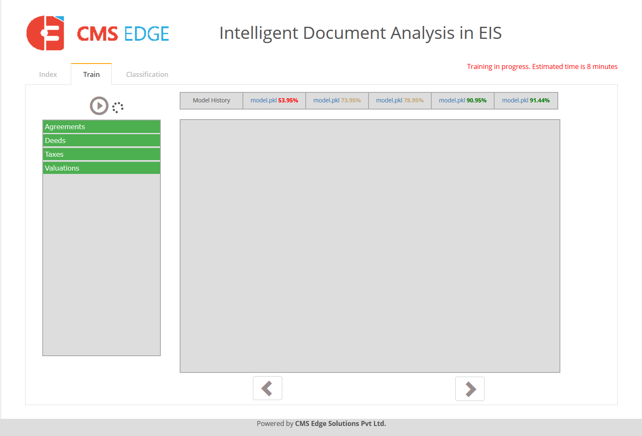Click the CMS Edge logo icon

point(45,33)
